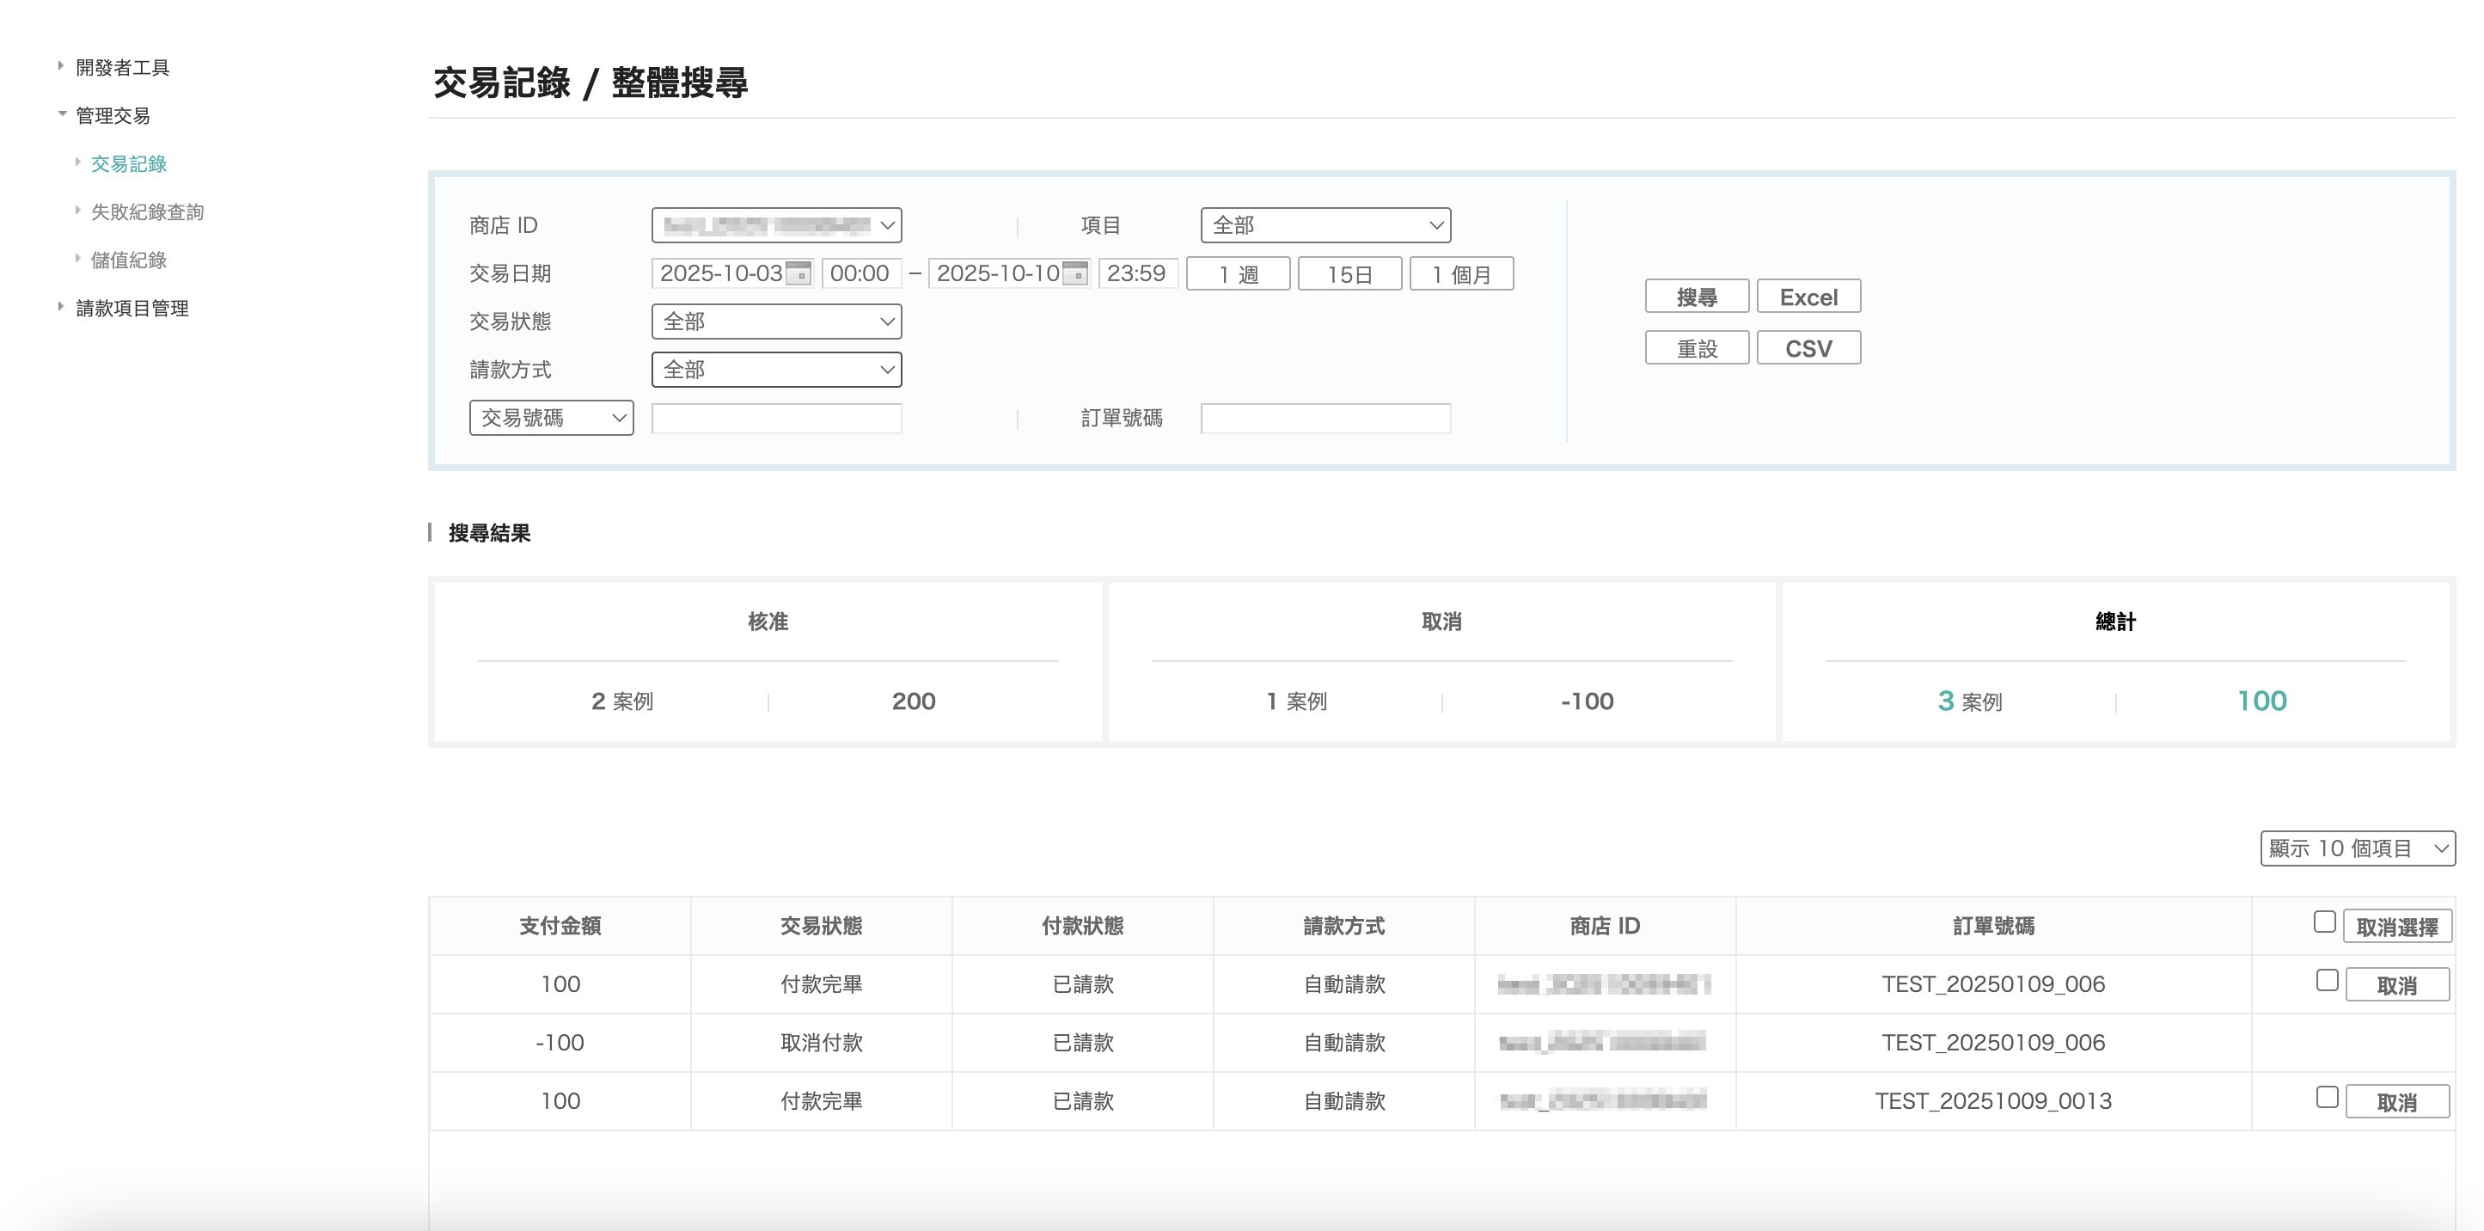Expand the 開發者工具 sidebar arrow
This screenshot has width=2484, height=1231.
tap(61, 66)
